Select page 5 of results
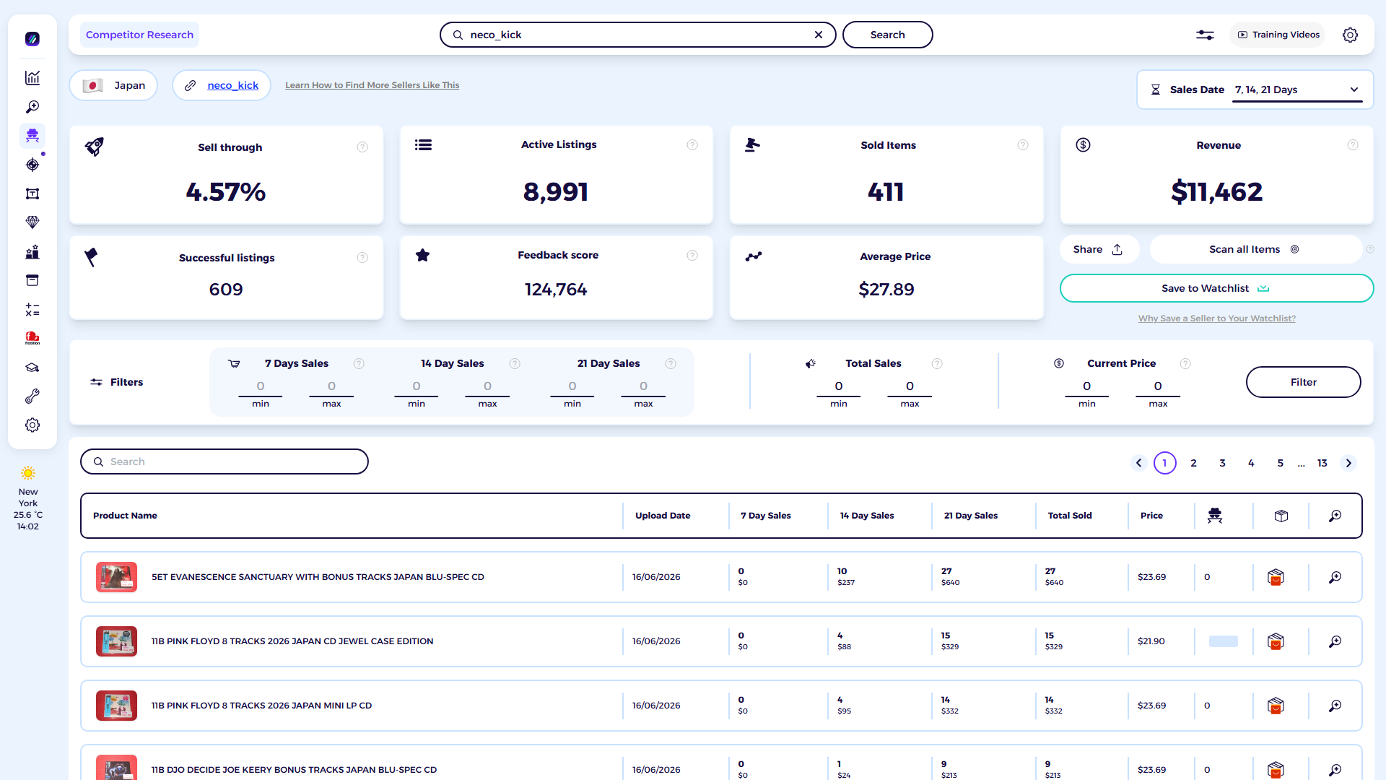The height and width of the screenshot is (780, 1386). point(1281,463)
